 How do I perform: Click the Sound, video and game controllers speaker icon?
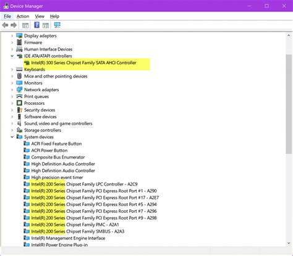pos(19,123)
